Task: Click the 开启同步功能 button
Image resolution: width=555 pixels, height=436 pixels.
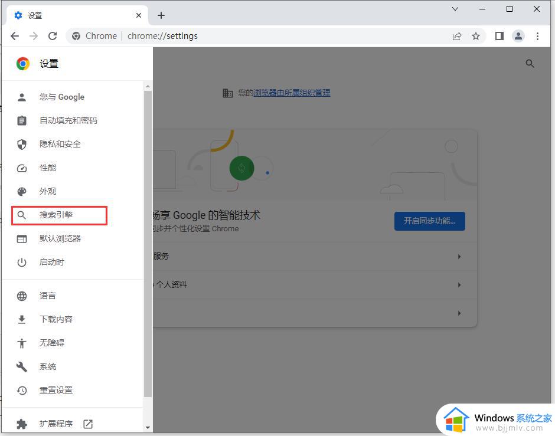Action: [x=429, y=221]
